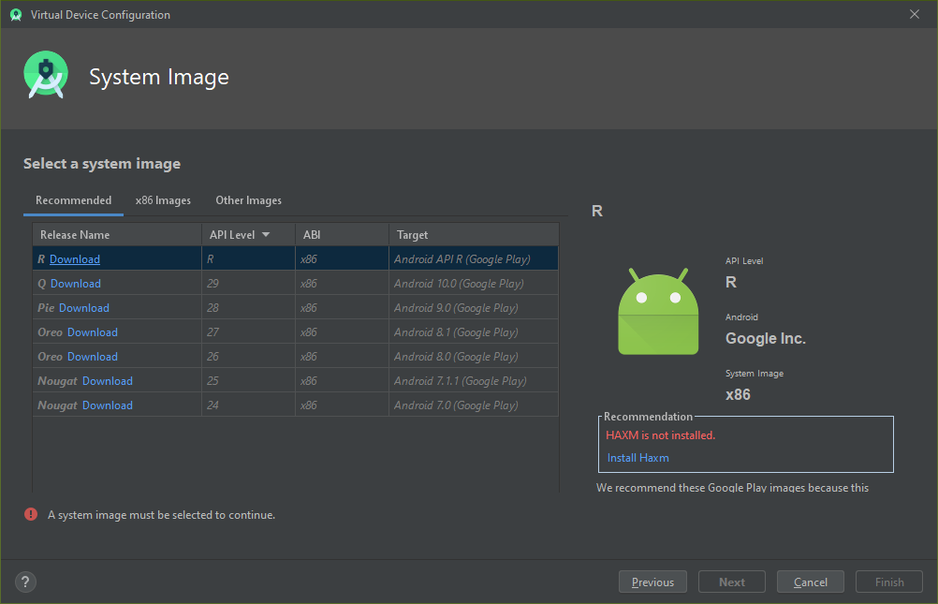
Task: Click the Install Haxm link
Action: coord(638,458)
